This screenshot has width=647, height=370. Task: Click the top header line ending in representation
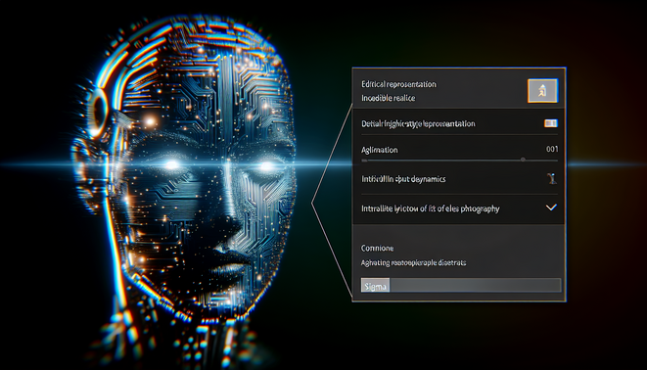pyautogui.click(x=398, y=84)
